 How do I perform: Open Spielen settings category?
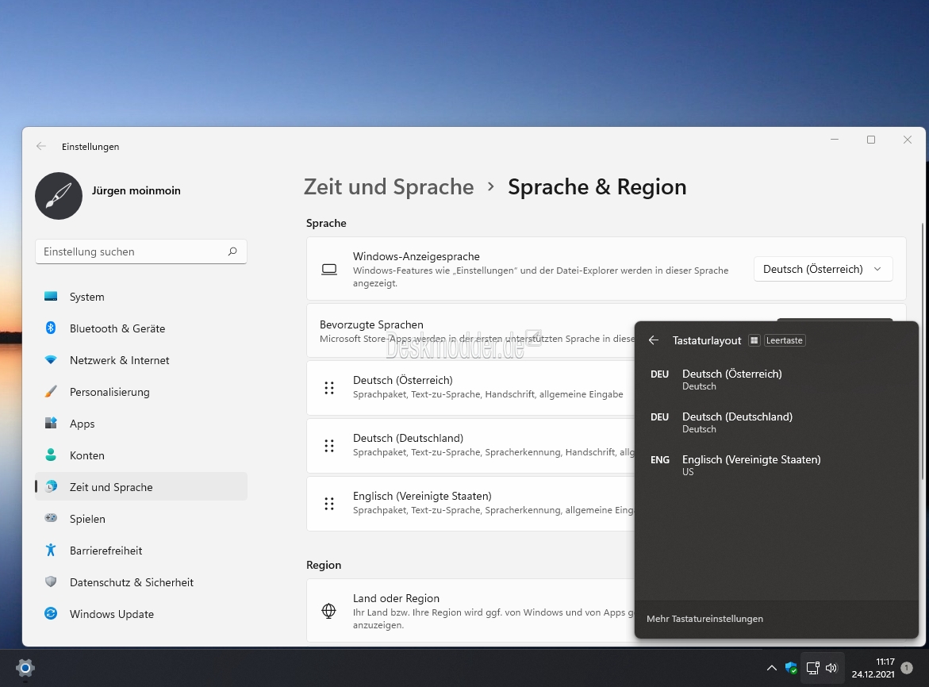click(x=141, y=519)
